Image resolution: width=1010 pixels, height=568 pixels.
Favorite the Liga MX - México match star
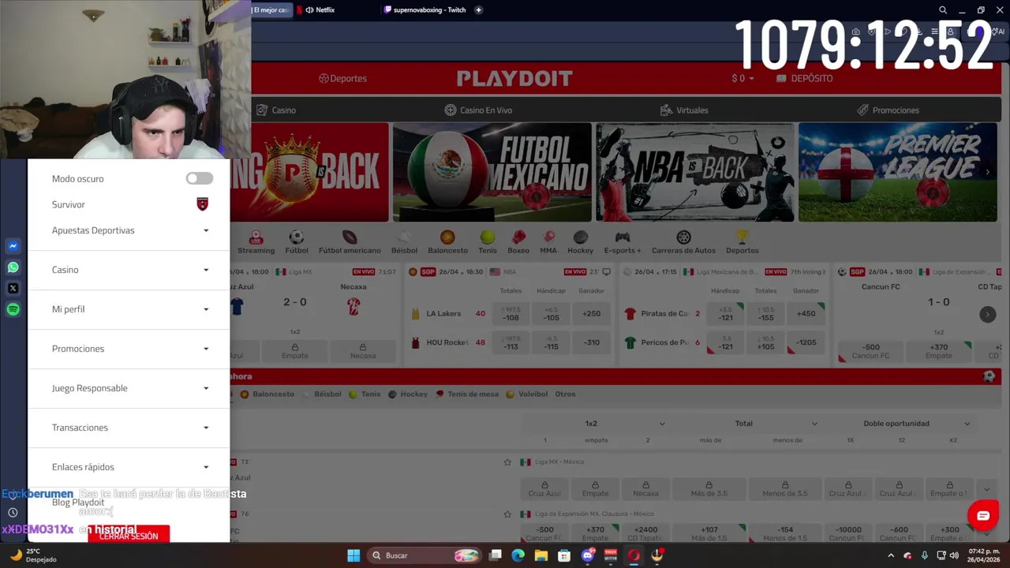tap(507, 462)
